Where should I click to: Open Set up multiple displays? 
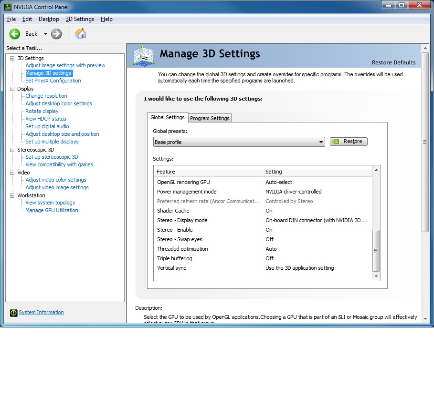tap(52, 142)
